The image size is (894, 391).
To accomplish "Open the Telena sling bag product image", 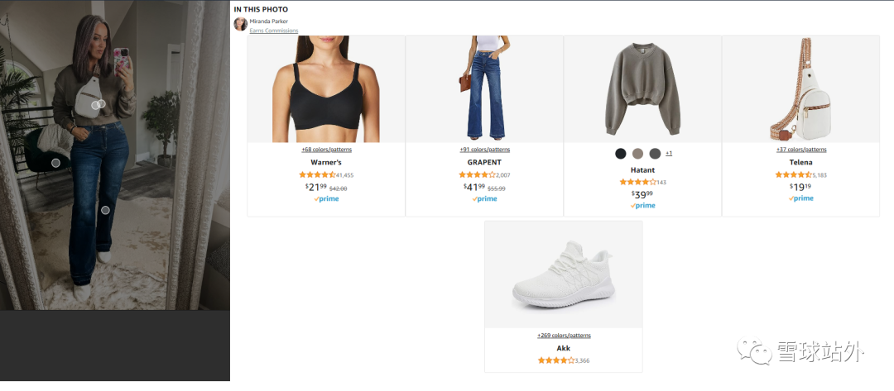I will tap(800, 89).
